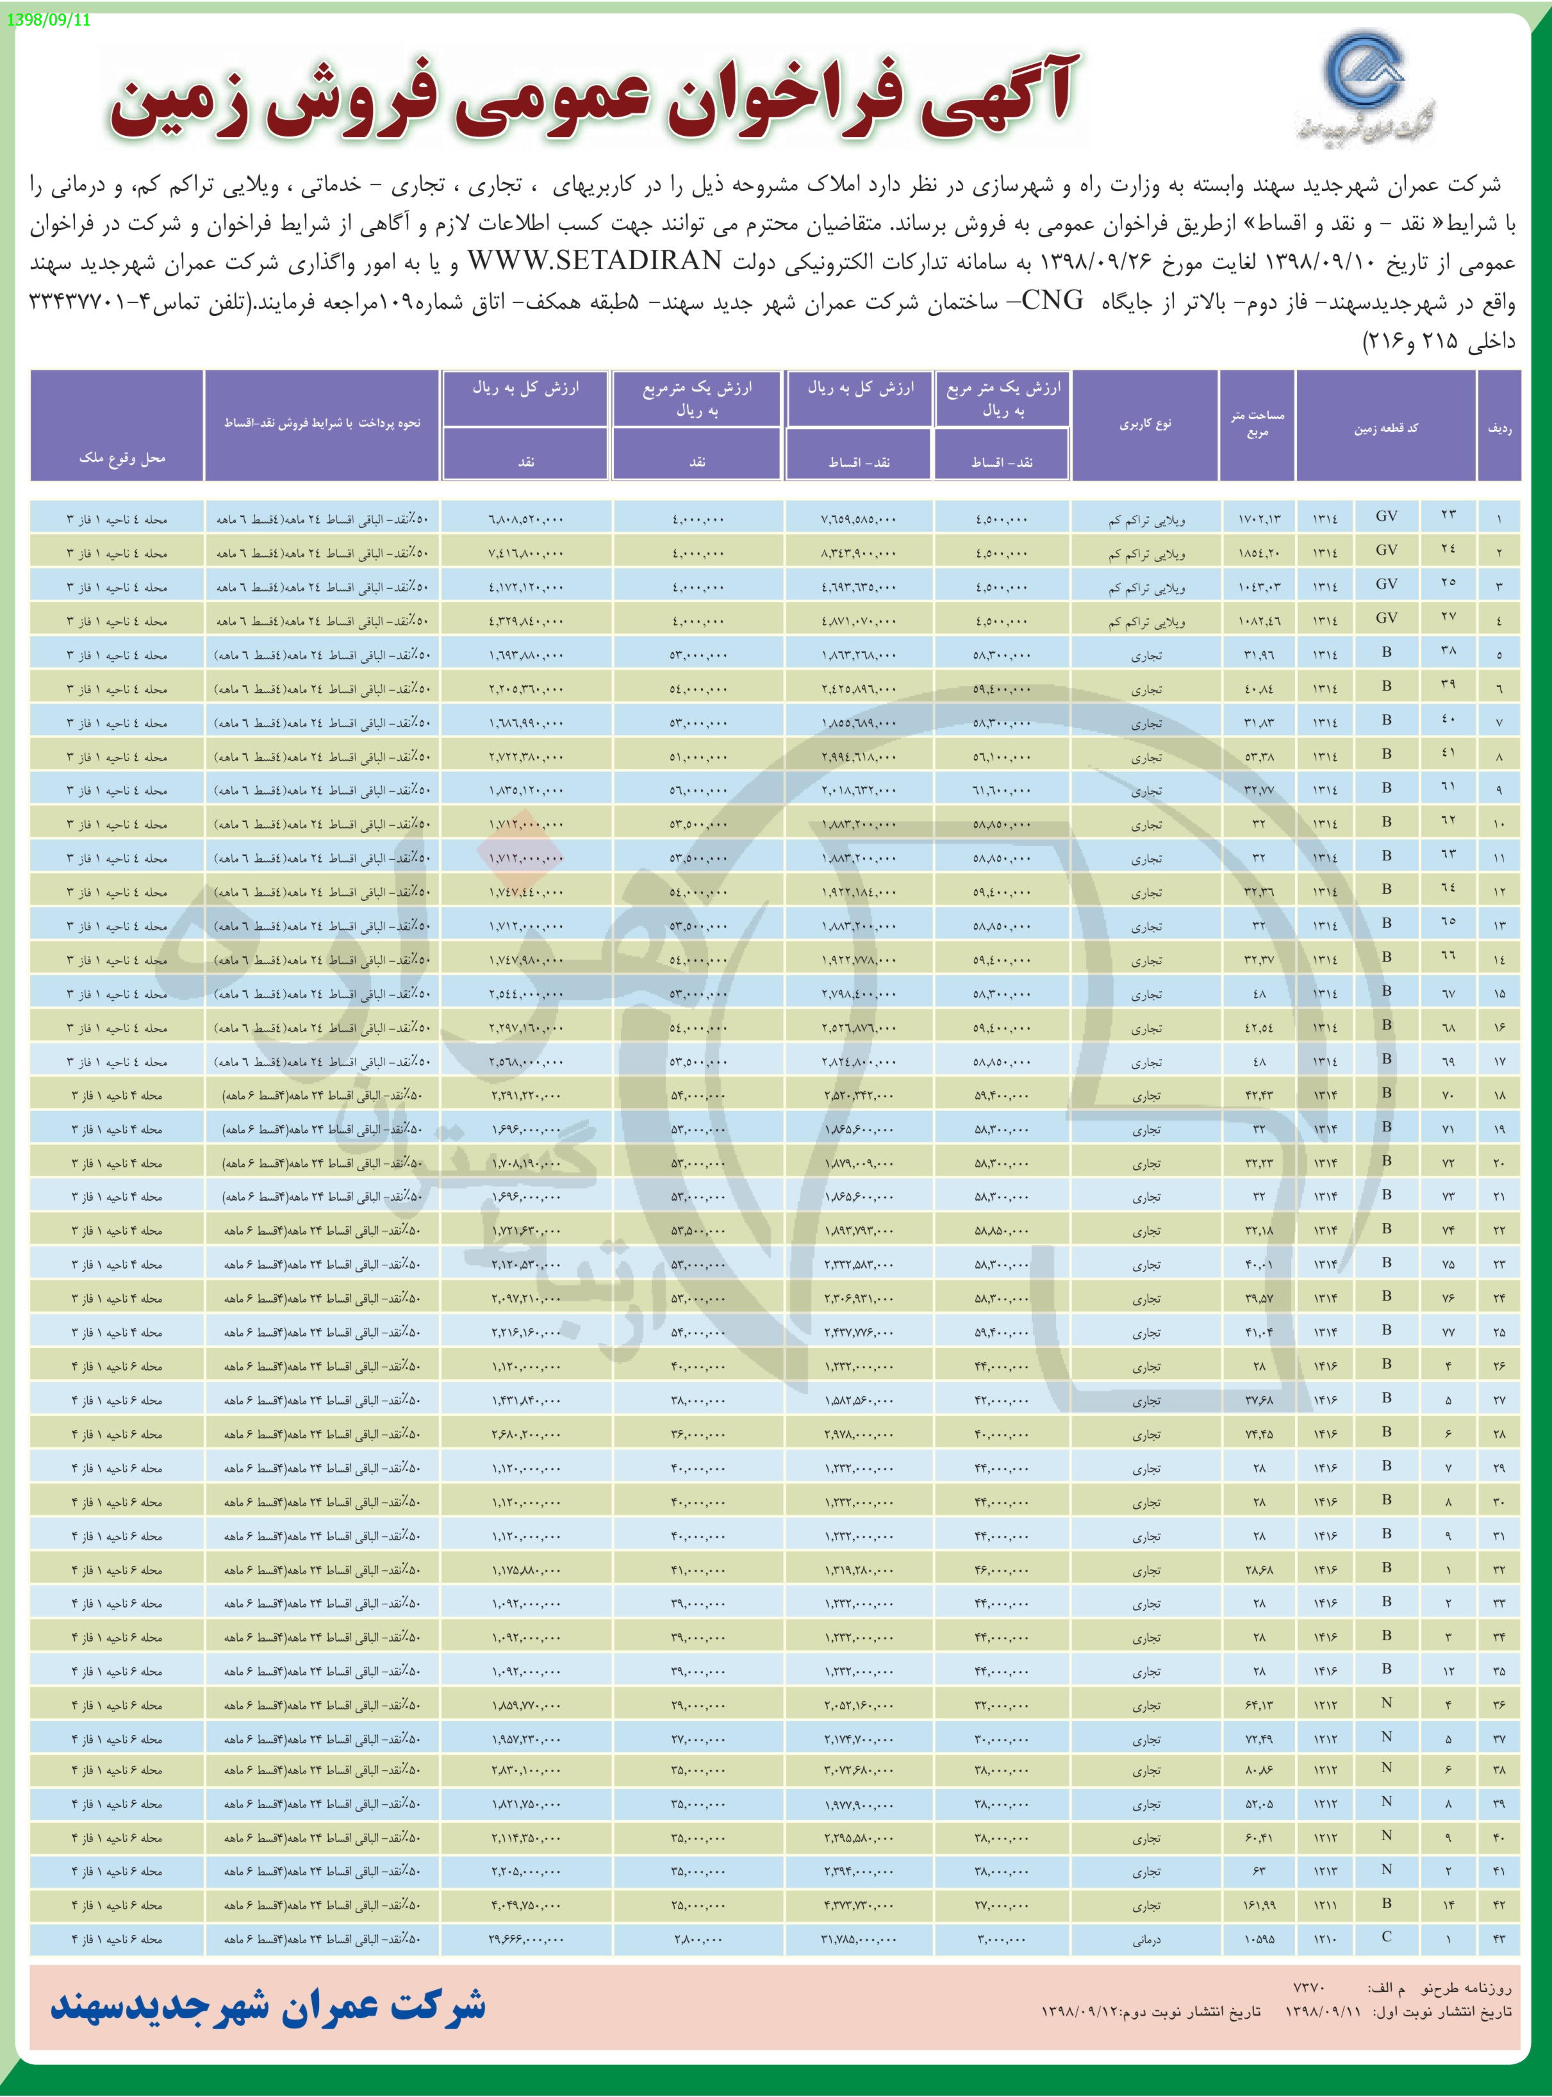Image resolution: width=1552 pixels, height=2097 pixels.
Task: Click the per-meter price ۴۶,۰۰۰,۰۰۰ in row 32
Action: [1002, 1570]
